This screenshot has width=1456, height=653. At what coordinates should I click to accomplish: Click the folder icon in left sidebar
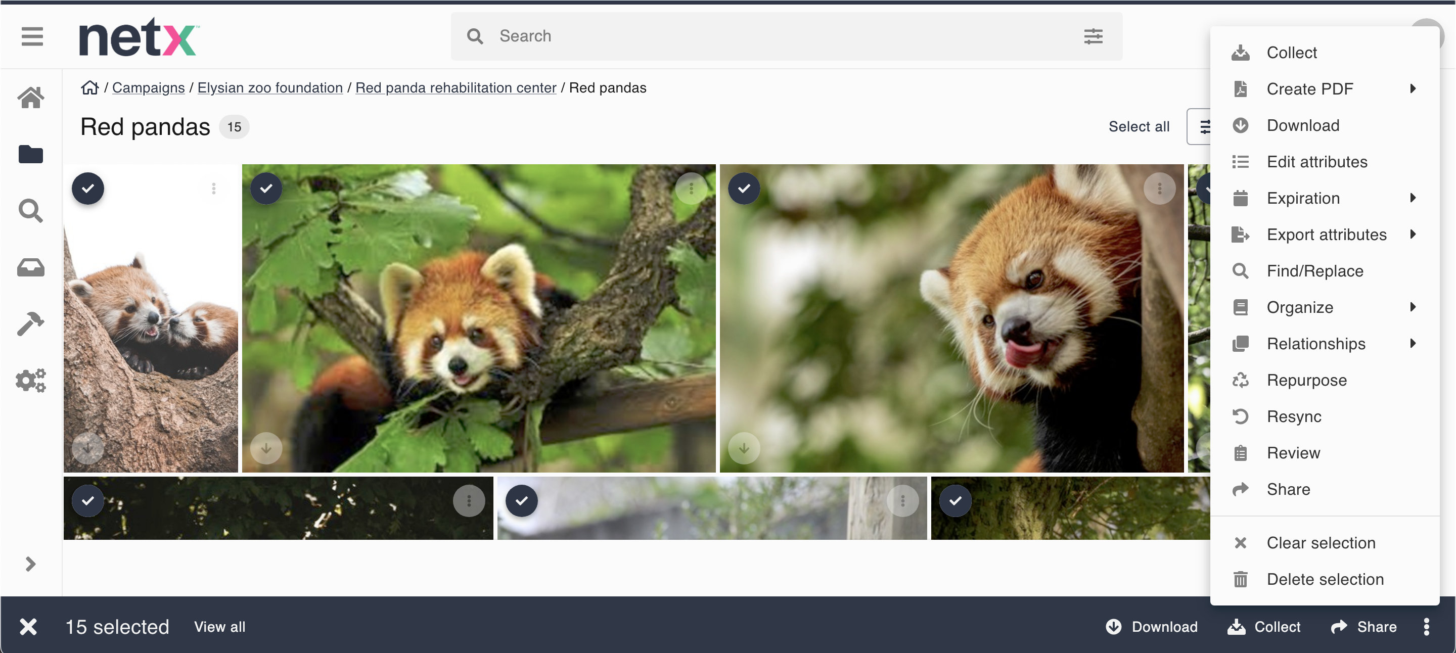coord(30,154)
